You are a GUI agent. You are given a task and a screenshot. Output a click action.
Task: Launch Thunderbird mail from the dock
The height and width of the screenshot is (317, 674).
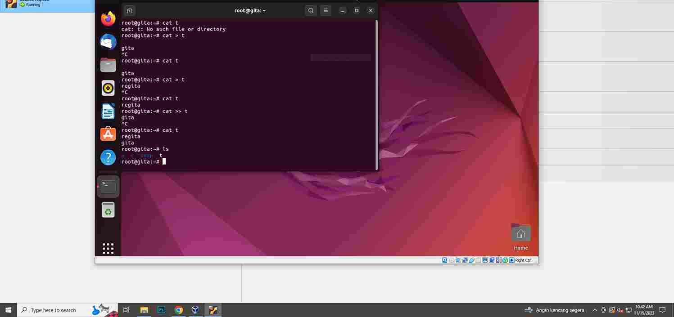108,42
